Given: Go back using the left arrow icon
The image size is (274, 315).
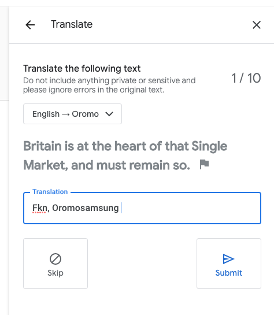Looking at the screenshot, I should (x=30, y=25).
